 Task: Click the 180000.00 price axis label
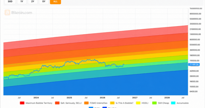[195, 55]
